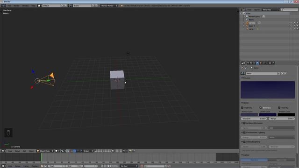Click the Exposure value slider
The height and width of the screenshot is (168, 299).
point(254,119)
